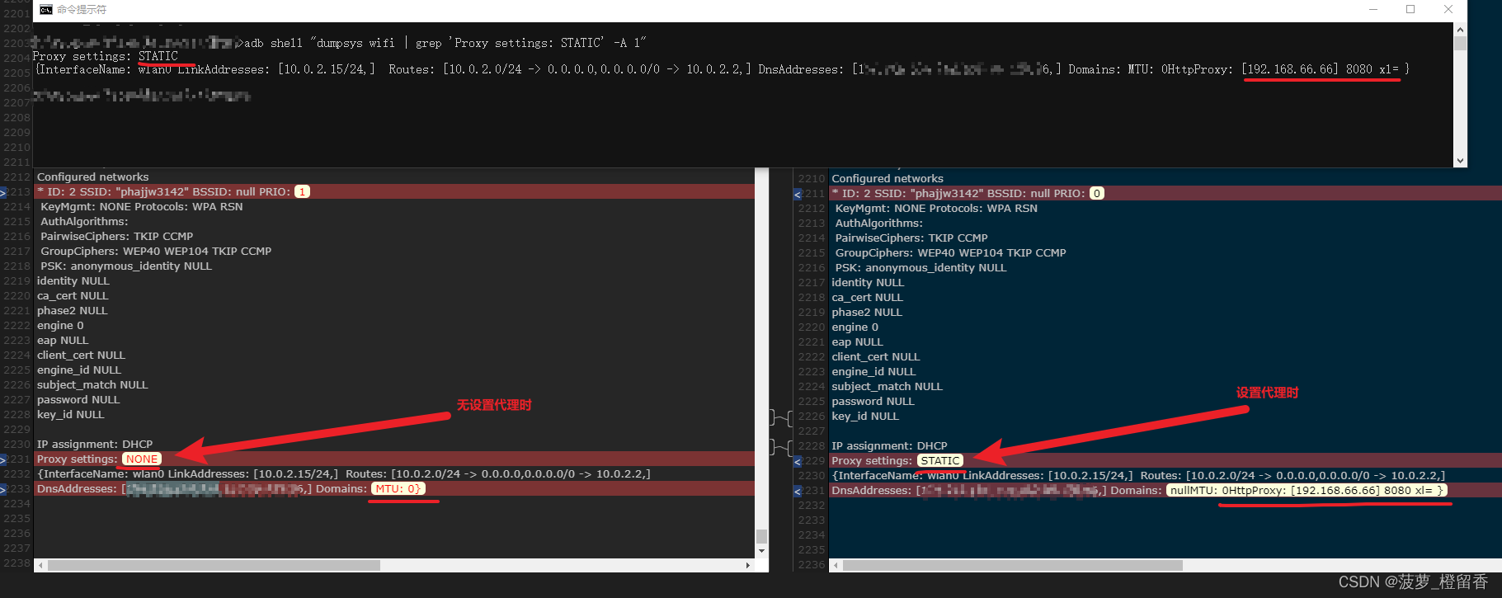Click the highlighted PRIO value 1 in left pane
The width and height of the screenshot is (1502, 598).
coord(302,192)
